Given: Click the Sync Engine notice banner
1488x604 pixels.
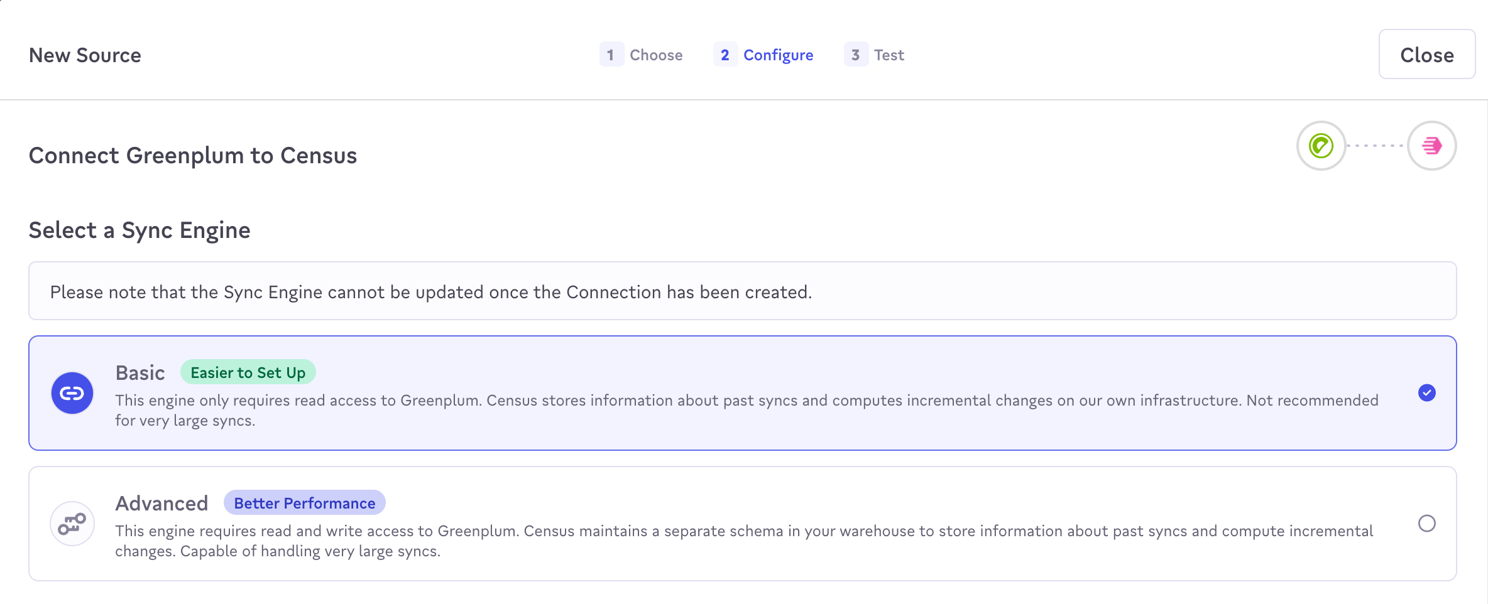Looking at the screenshot, I should 742,291.
